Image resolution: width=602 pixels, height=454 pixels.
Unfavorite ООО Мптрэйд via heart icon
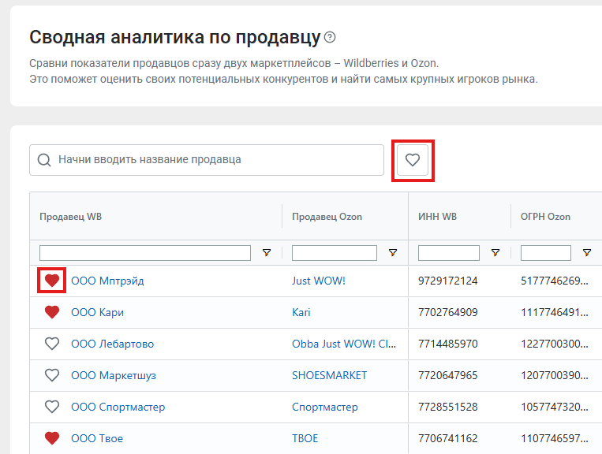coord(52,281)
